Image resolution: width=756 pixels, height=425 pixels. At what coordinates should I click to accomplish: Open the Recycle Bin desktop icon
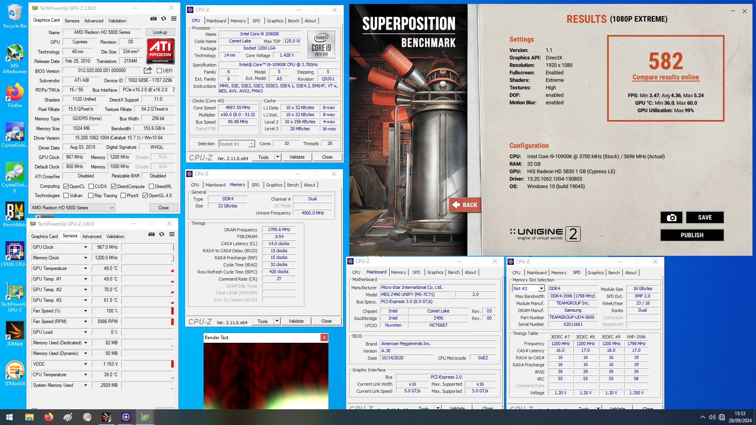pos(15,16)
